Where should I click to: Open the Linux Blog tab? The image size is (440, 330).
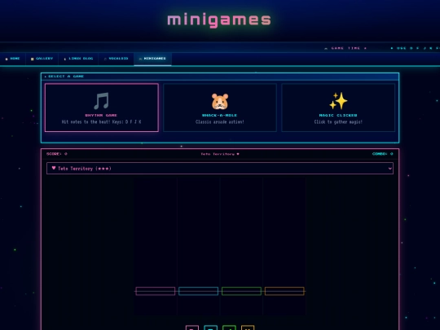pos(78,59)
